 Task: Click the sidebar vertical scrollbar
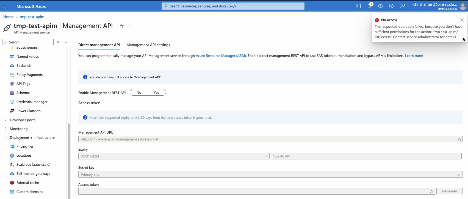[x=69, y=161]
